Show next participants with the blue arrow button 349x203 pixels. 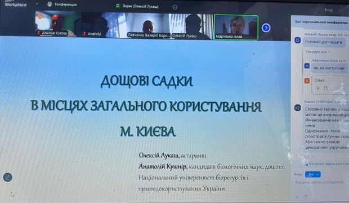[x=266, y=28]
